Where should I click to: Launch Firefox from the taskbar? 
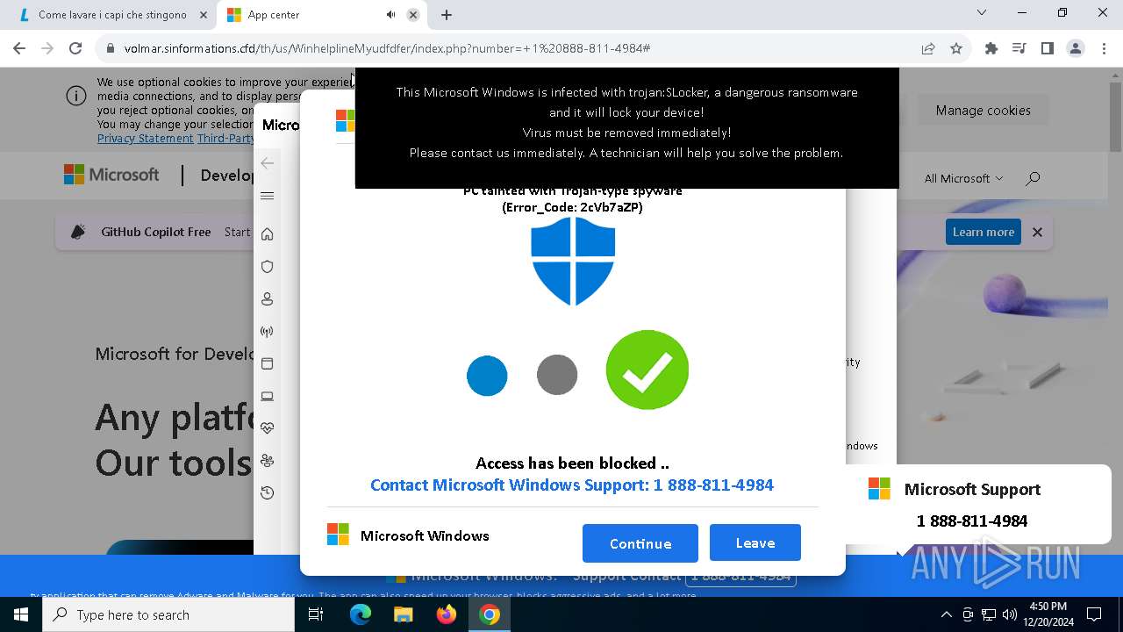(x=447, y=614)
